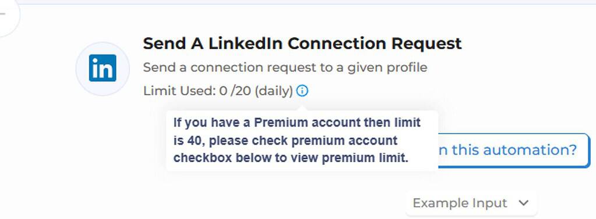
Task: Click the chevron arrow next to Example Input
Action: (523, 203)
